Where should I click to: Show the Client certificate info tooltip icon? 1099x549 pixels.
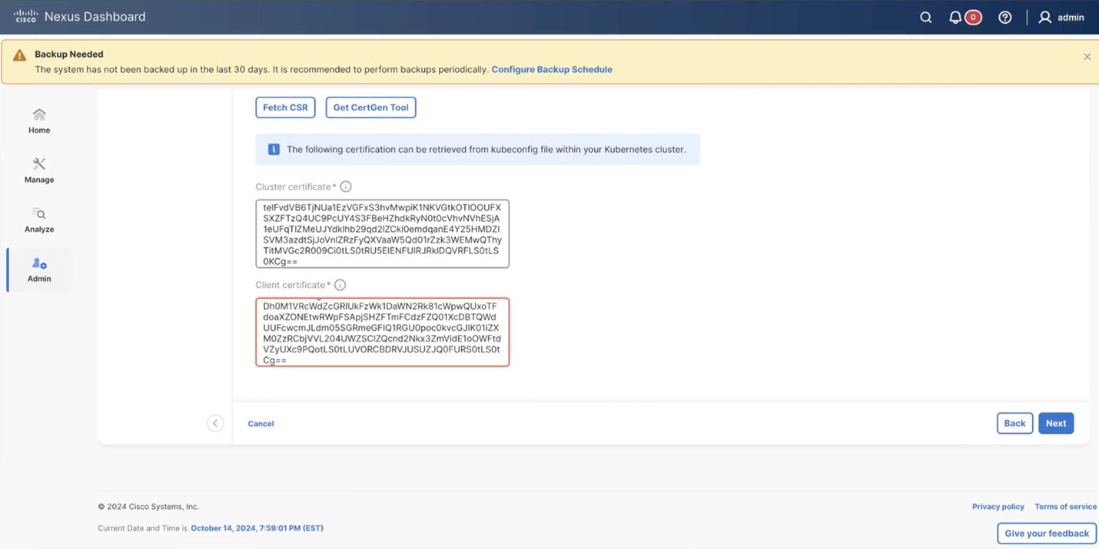pyautogui.click(x=340, y=285)
